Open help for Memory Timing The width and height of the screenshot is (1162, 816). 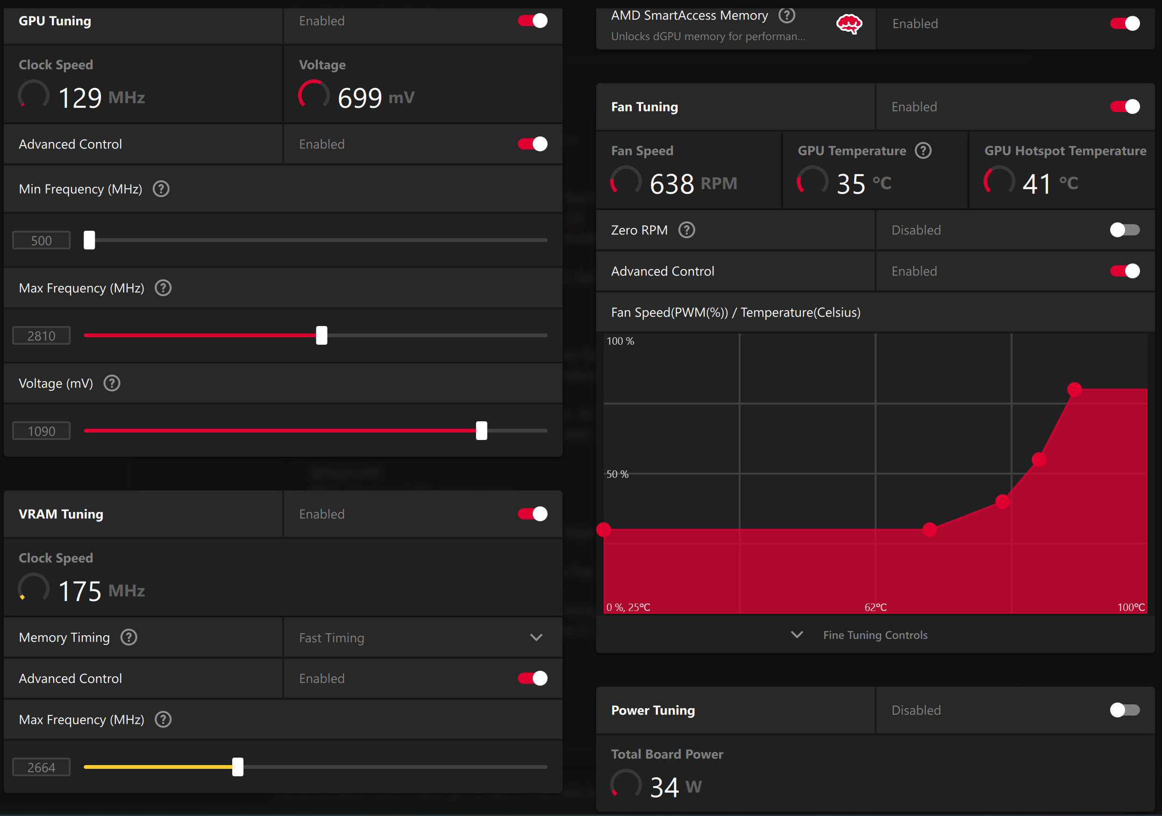pos(129,638)
